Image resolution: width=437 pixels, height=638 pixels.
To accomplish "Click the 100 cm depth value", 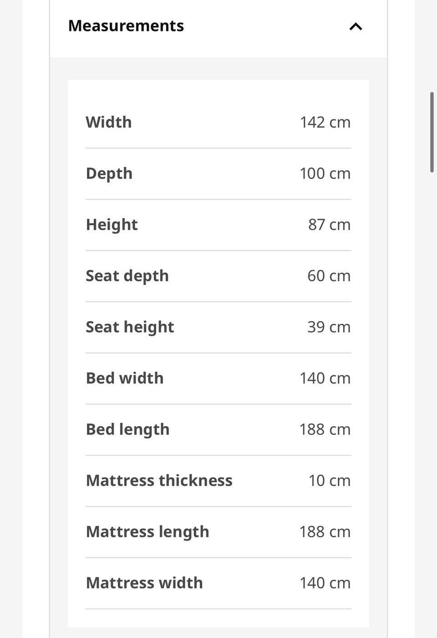I will (x=325, y=174).
